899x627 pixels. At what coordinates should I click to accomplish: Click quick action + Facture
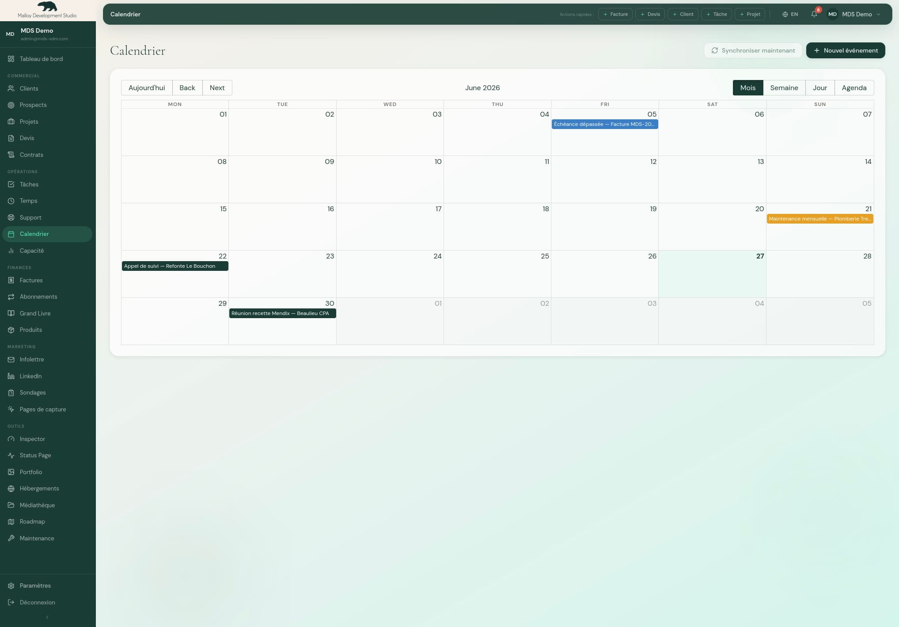click(615, 14)
